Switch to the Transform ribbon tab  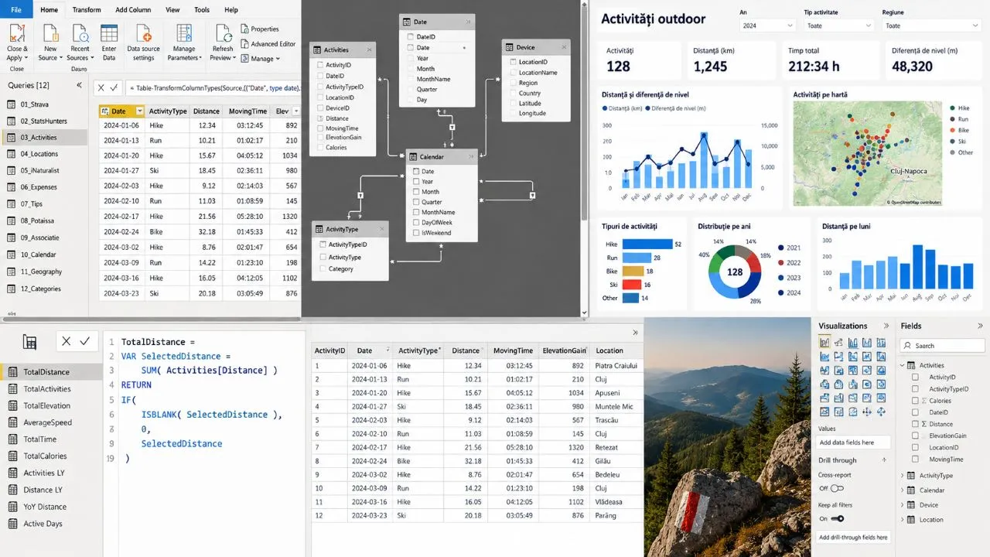[x=87, y=10]
